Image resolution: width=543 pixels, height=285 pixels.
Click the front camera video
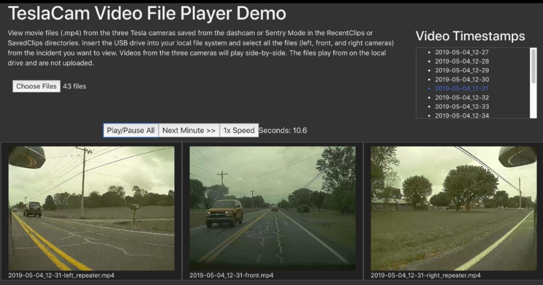point(273,208)
